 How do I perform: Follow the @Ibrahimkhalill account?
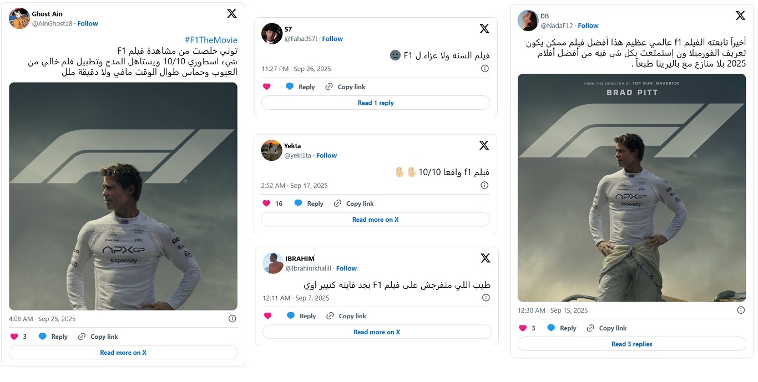(x=346, y=268)
